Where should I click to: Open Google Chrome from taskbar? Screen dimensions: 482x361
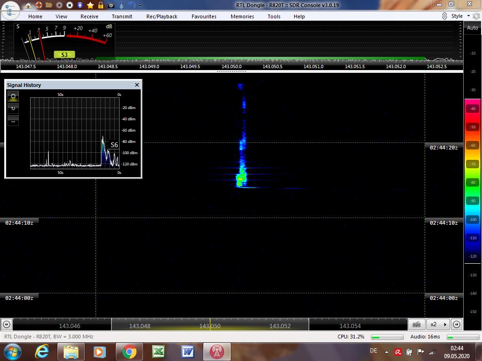tap(129, 352)
